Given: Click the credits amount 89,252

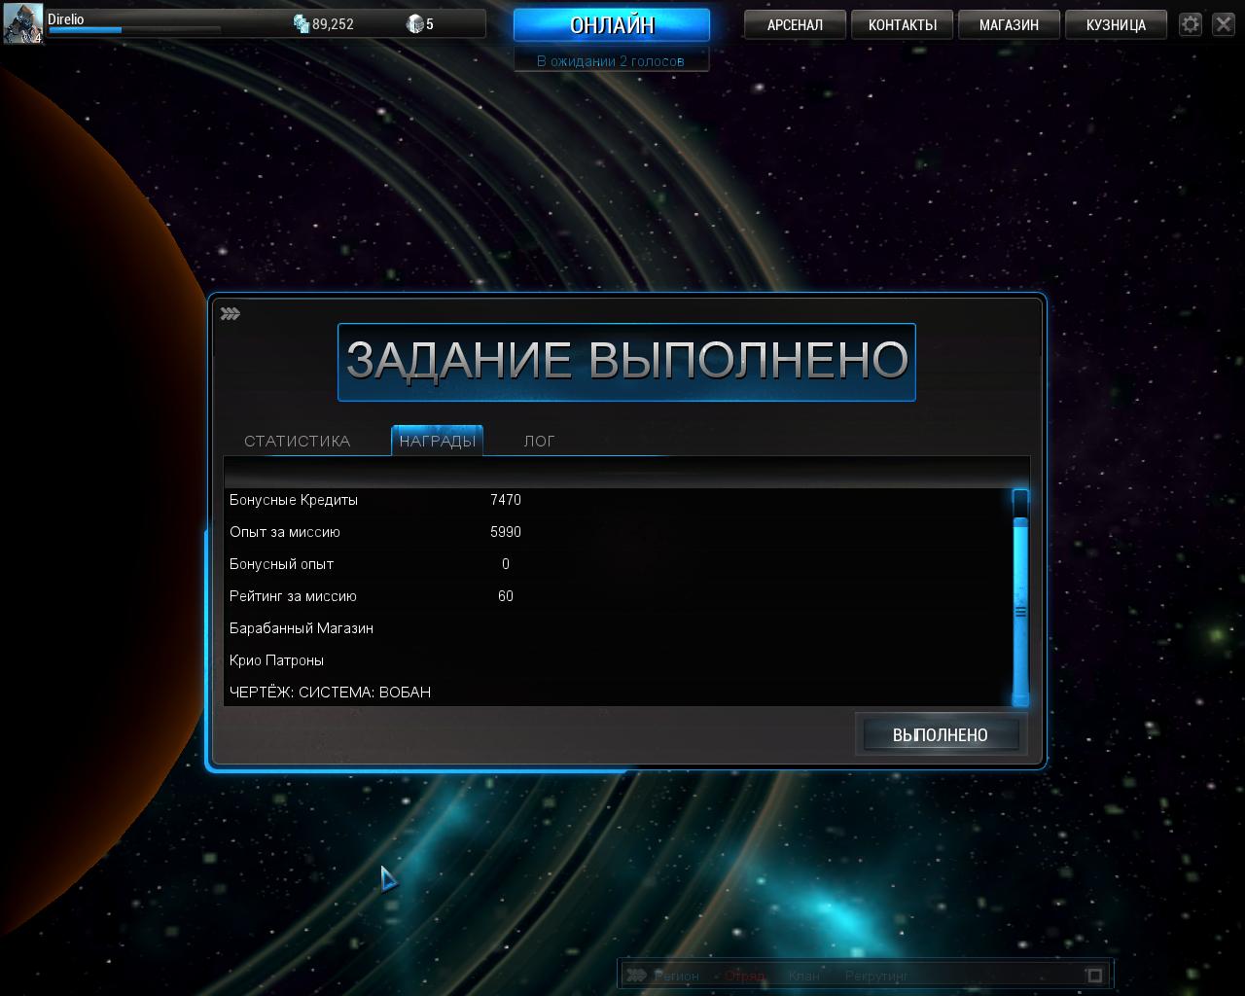Looking at the screenshot, I should point(333,24).
